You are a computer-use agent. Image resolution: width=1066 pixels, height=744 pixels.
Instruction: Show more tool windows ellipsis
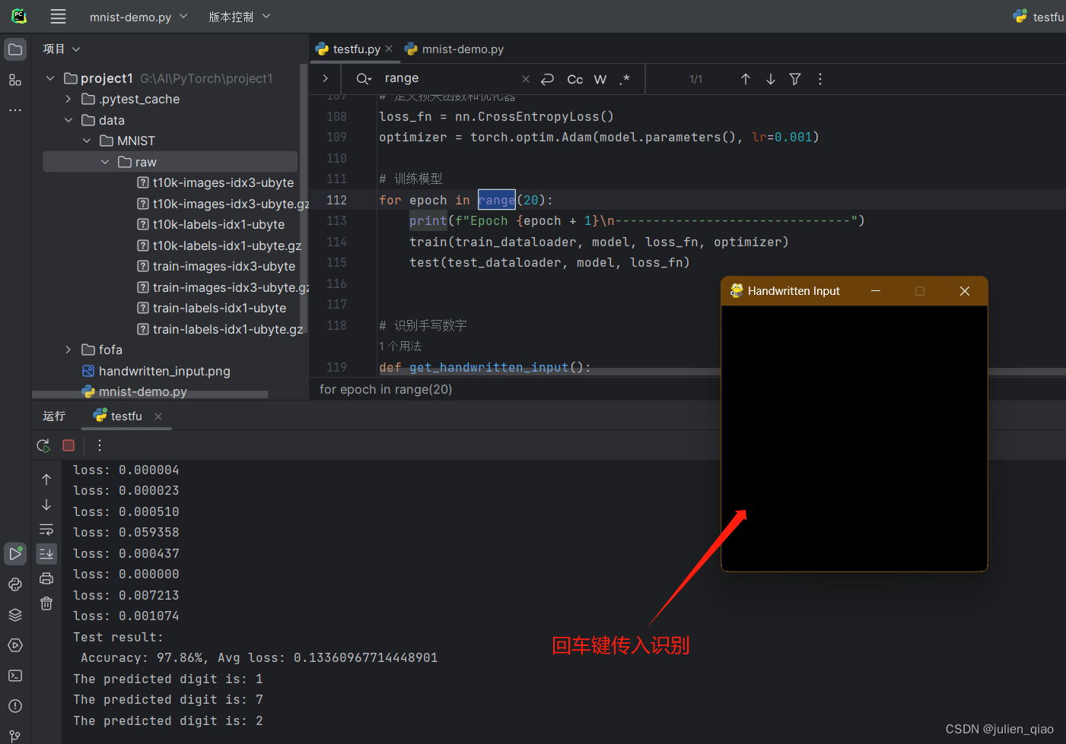pyautogui.click(x=15, y=110)
